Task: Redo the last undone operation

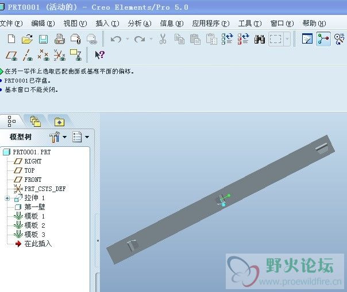Action: (x=140, y=40)
